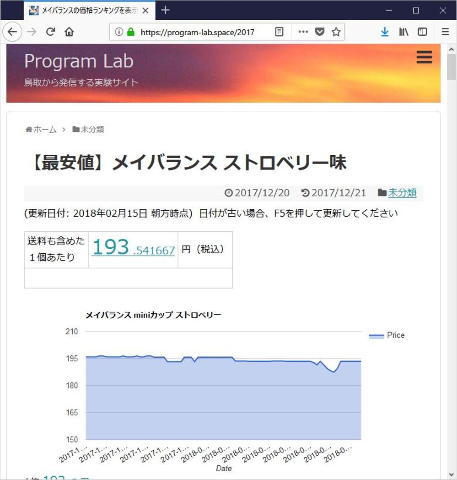This screenshot has width=457, height=480.
Task: Click the 210 y-axis label
Action: coord(72,332)
